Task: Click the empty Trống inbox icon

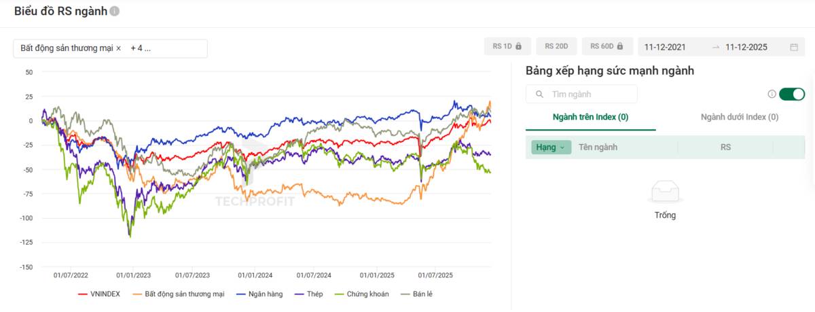Action: pos(665,193)
